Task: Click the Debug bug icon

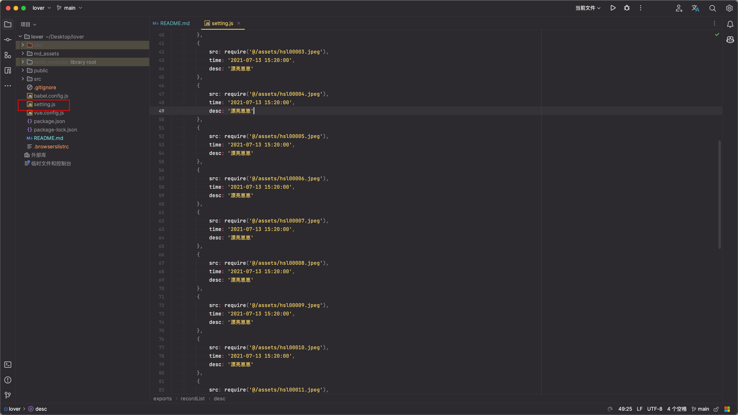Action: tap(627, 8)
